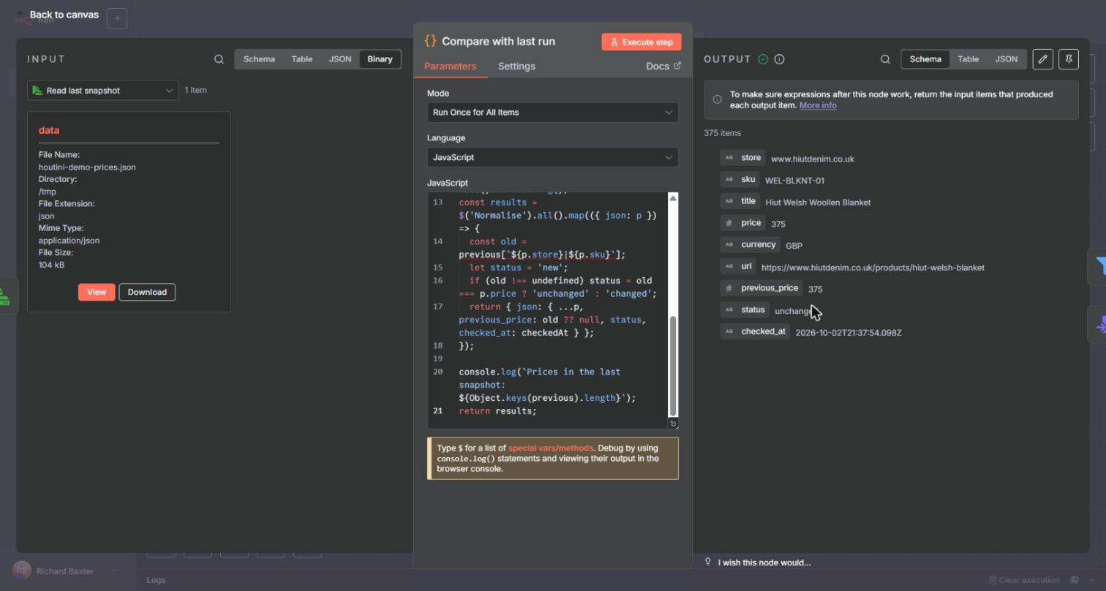This screenshot has height=591, width=1106.
Task: Search the output panel with the magnifier icon
Action: click(885, 59)
